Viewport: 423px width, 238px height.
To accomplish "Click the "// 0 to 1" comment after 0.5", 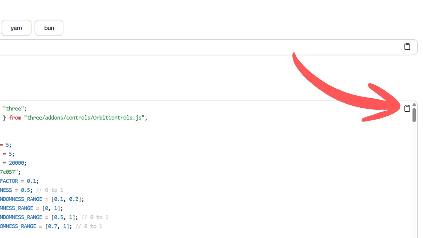I will (x=50, y=190).
